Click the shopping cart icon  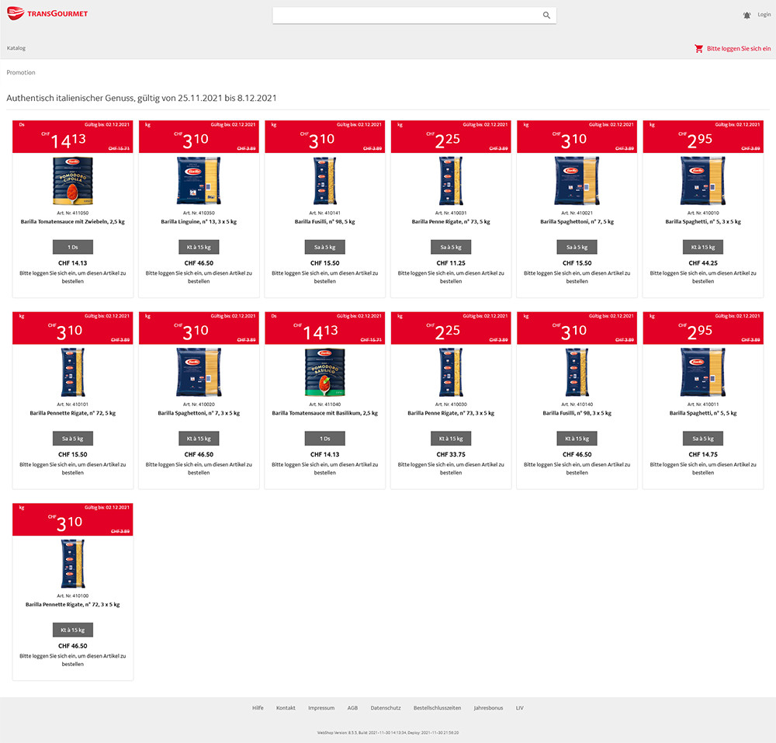point(699,48)
